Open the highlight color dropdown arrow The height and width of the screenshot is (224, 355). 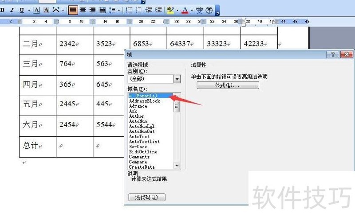[177, 10]
